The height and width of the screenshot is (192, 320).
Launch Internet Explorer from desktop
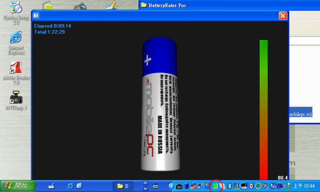tap(16, 43)
